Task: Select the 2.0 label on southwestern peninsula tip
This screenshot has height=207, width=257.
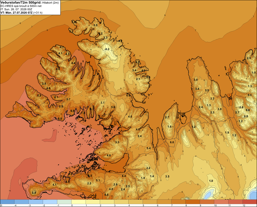Action: [x=34, y=193]
